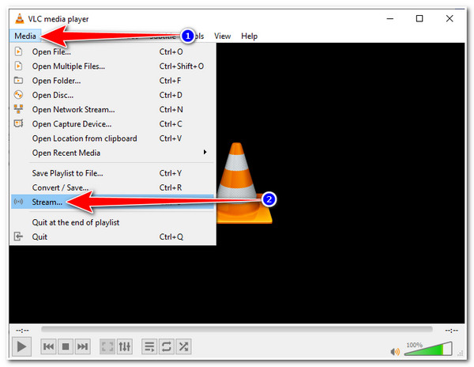The height and width of the screenshot is (367, 474).
Task: Click the Open Disc icon
Action: [x=18, y=95]
